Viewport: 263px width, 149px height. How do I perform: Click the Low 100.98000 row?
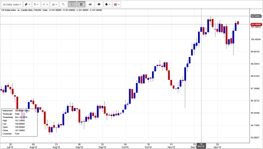14,124
